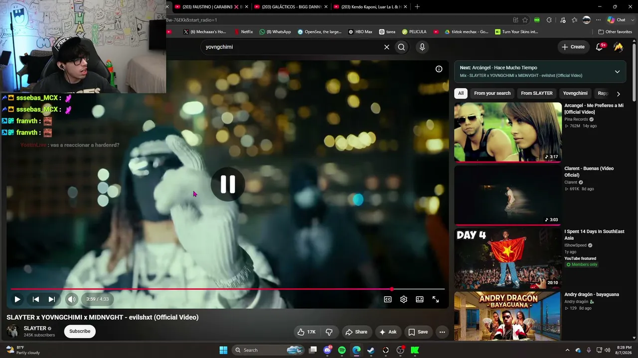This screenshot has height=358, width=638.
Task: Open the PELICULA bookmark
Action: [x=414, y=32]
